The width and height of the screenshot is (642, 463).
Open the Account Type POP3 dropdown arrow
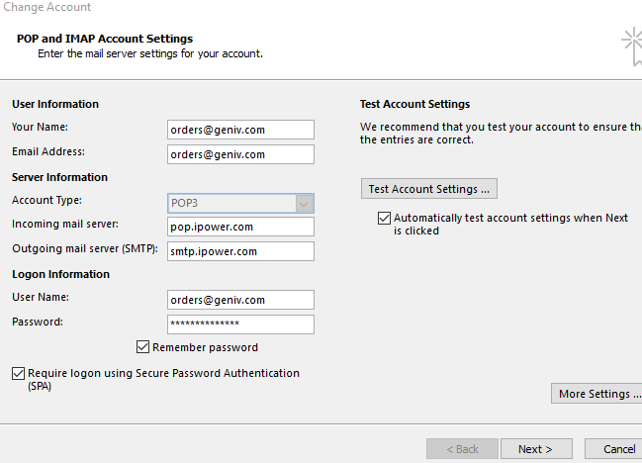pos(304,204)
